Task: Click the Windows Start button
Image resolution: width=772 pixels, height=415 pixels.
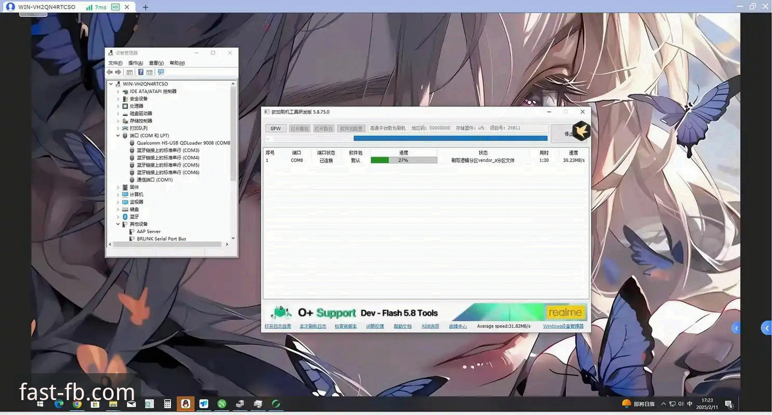Action: [40, 404]
